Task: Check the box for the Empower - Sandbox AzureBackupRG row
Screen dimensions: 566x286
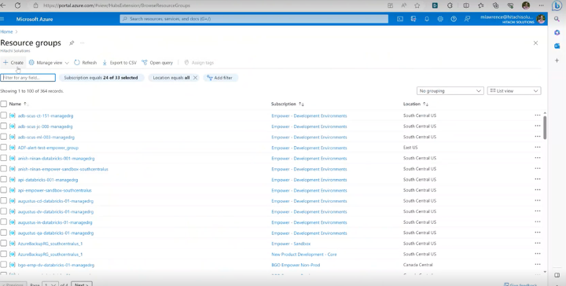Action: [4, 243]
